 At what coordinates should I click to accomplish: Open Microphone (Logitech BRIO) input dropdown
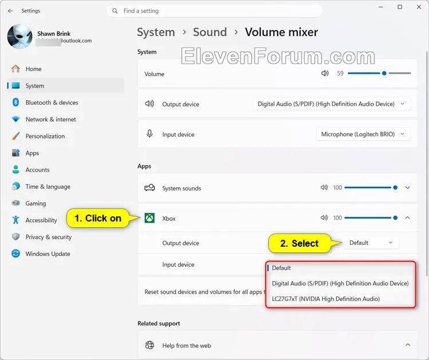(363, 134)
